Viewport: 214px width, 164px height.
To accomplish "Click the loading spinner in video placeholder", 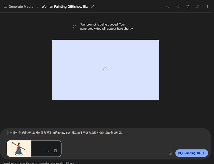I will point(105,69).
